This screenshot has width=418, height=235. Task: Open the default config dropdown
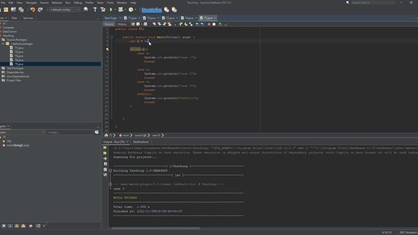[65, 10]
